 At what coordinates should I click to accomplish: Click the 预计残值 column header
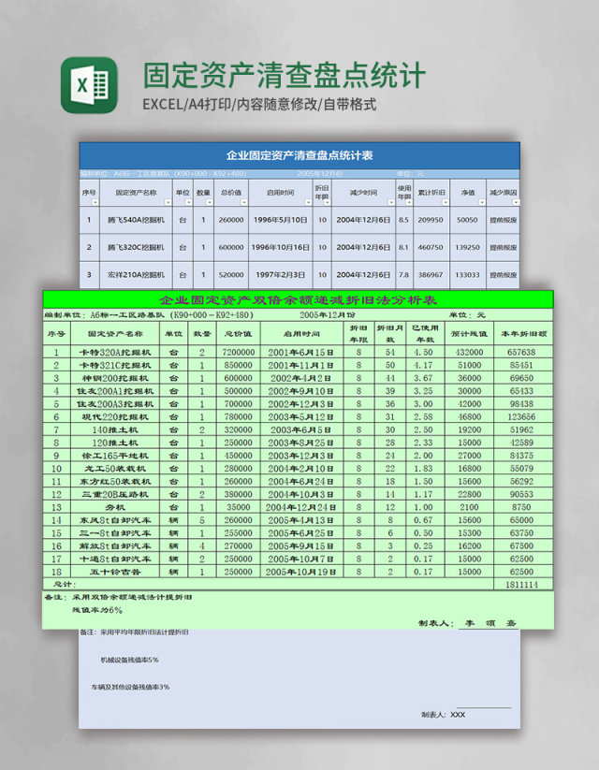tap(469, 333)
